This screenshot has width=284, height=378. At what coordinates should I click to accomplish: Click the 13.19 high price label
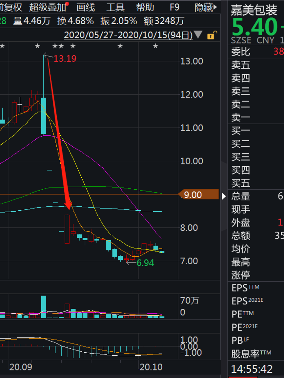click(x=65, y=59)
